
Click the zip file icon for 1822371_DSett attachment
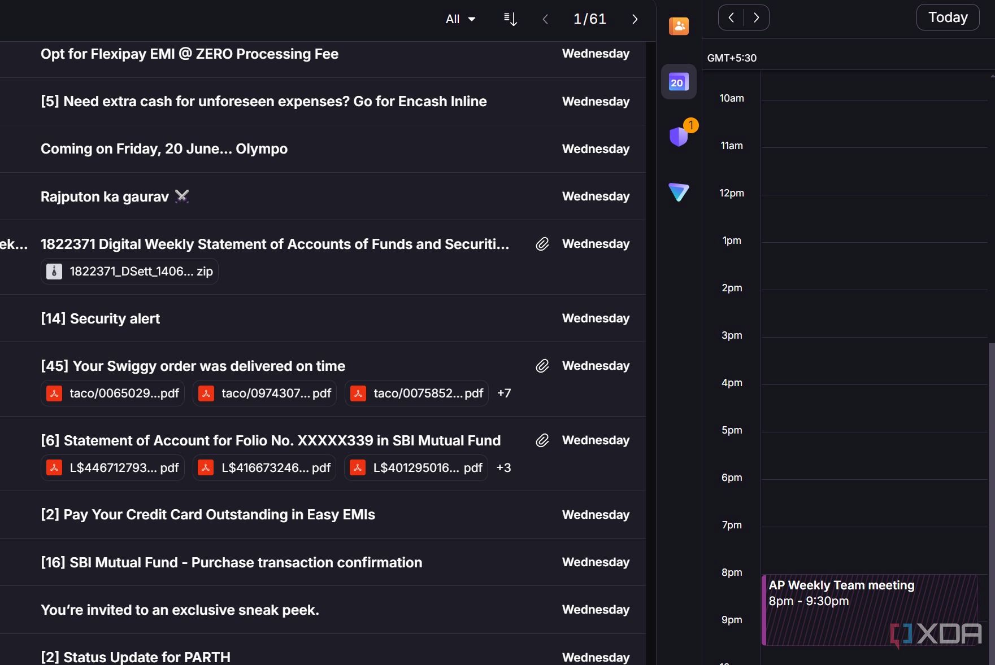coord(54,272)
